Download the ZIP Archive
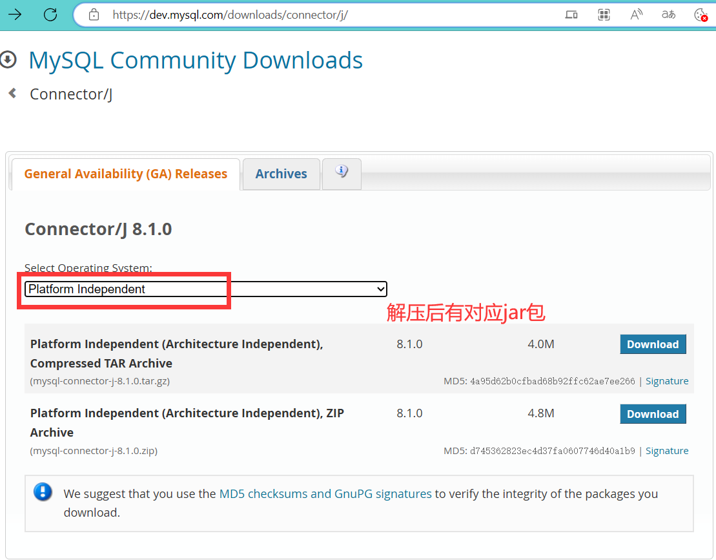 click(x=653, y=414)
